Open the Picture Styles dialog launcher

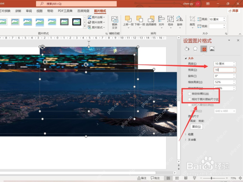tap(107, 33)
